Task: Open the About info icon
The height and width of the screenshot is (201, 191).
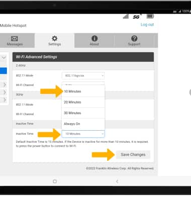Action: pos(94,38)
